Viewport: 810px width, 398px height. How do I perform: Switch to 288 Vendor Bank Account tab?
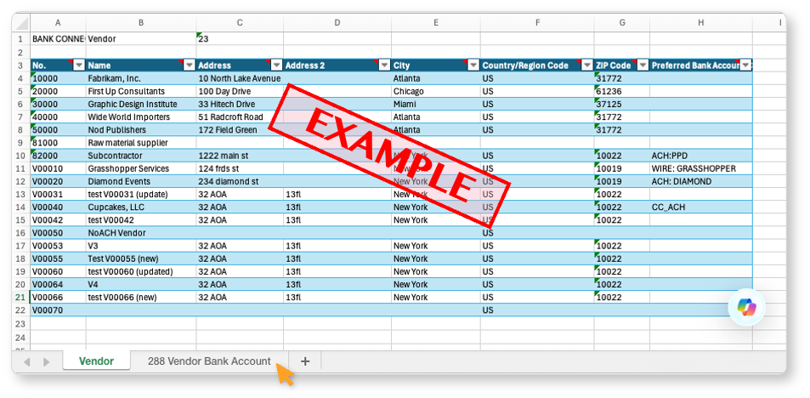[209, 361]
